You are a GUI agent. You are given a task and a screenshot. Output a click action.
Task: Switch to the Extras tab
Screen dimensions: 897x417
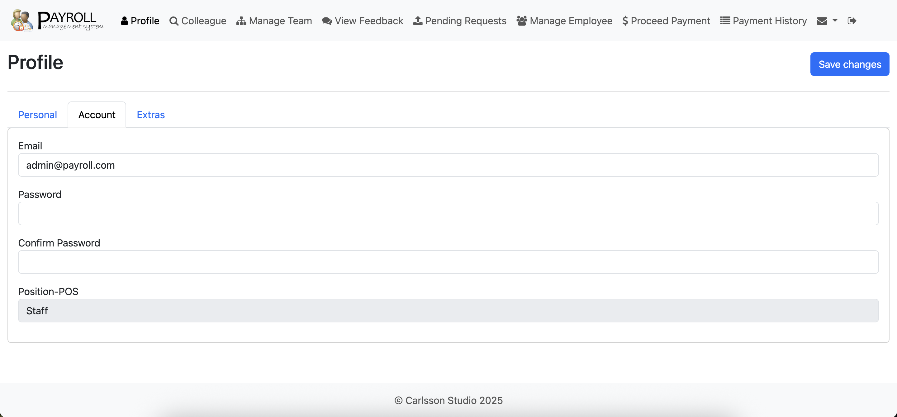(151, 115)
